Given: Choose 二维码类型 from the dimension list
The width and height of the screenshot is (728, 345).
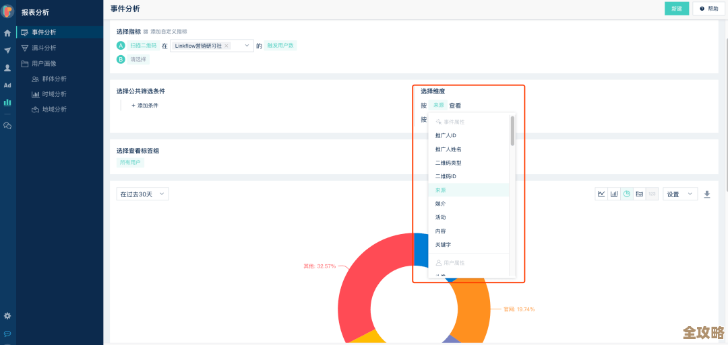Looking at the screenshot, I should 448,163.
